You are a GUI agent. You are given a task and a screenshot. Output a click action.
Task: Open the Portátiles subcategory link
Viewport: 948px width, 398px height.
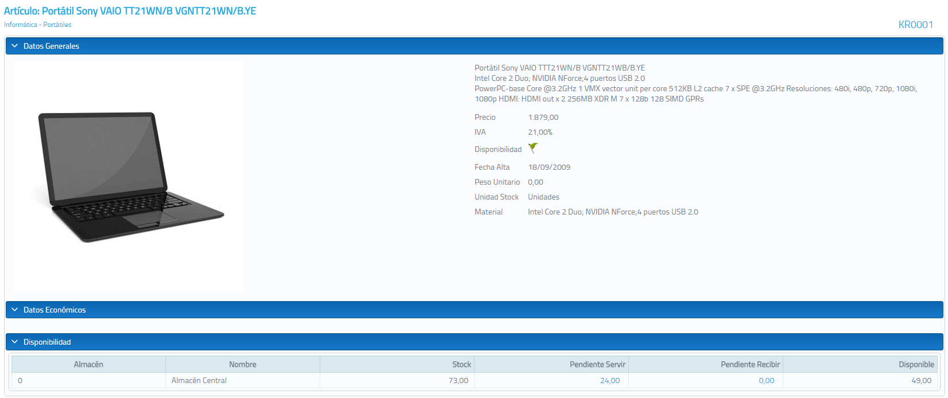(57, 25)
